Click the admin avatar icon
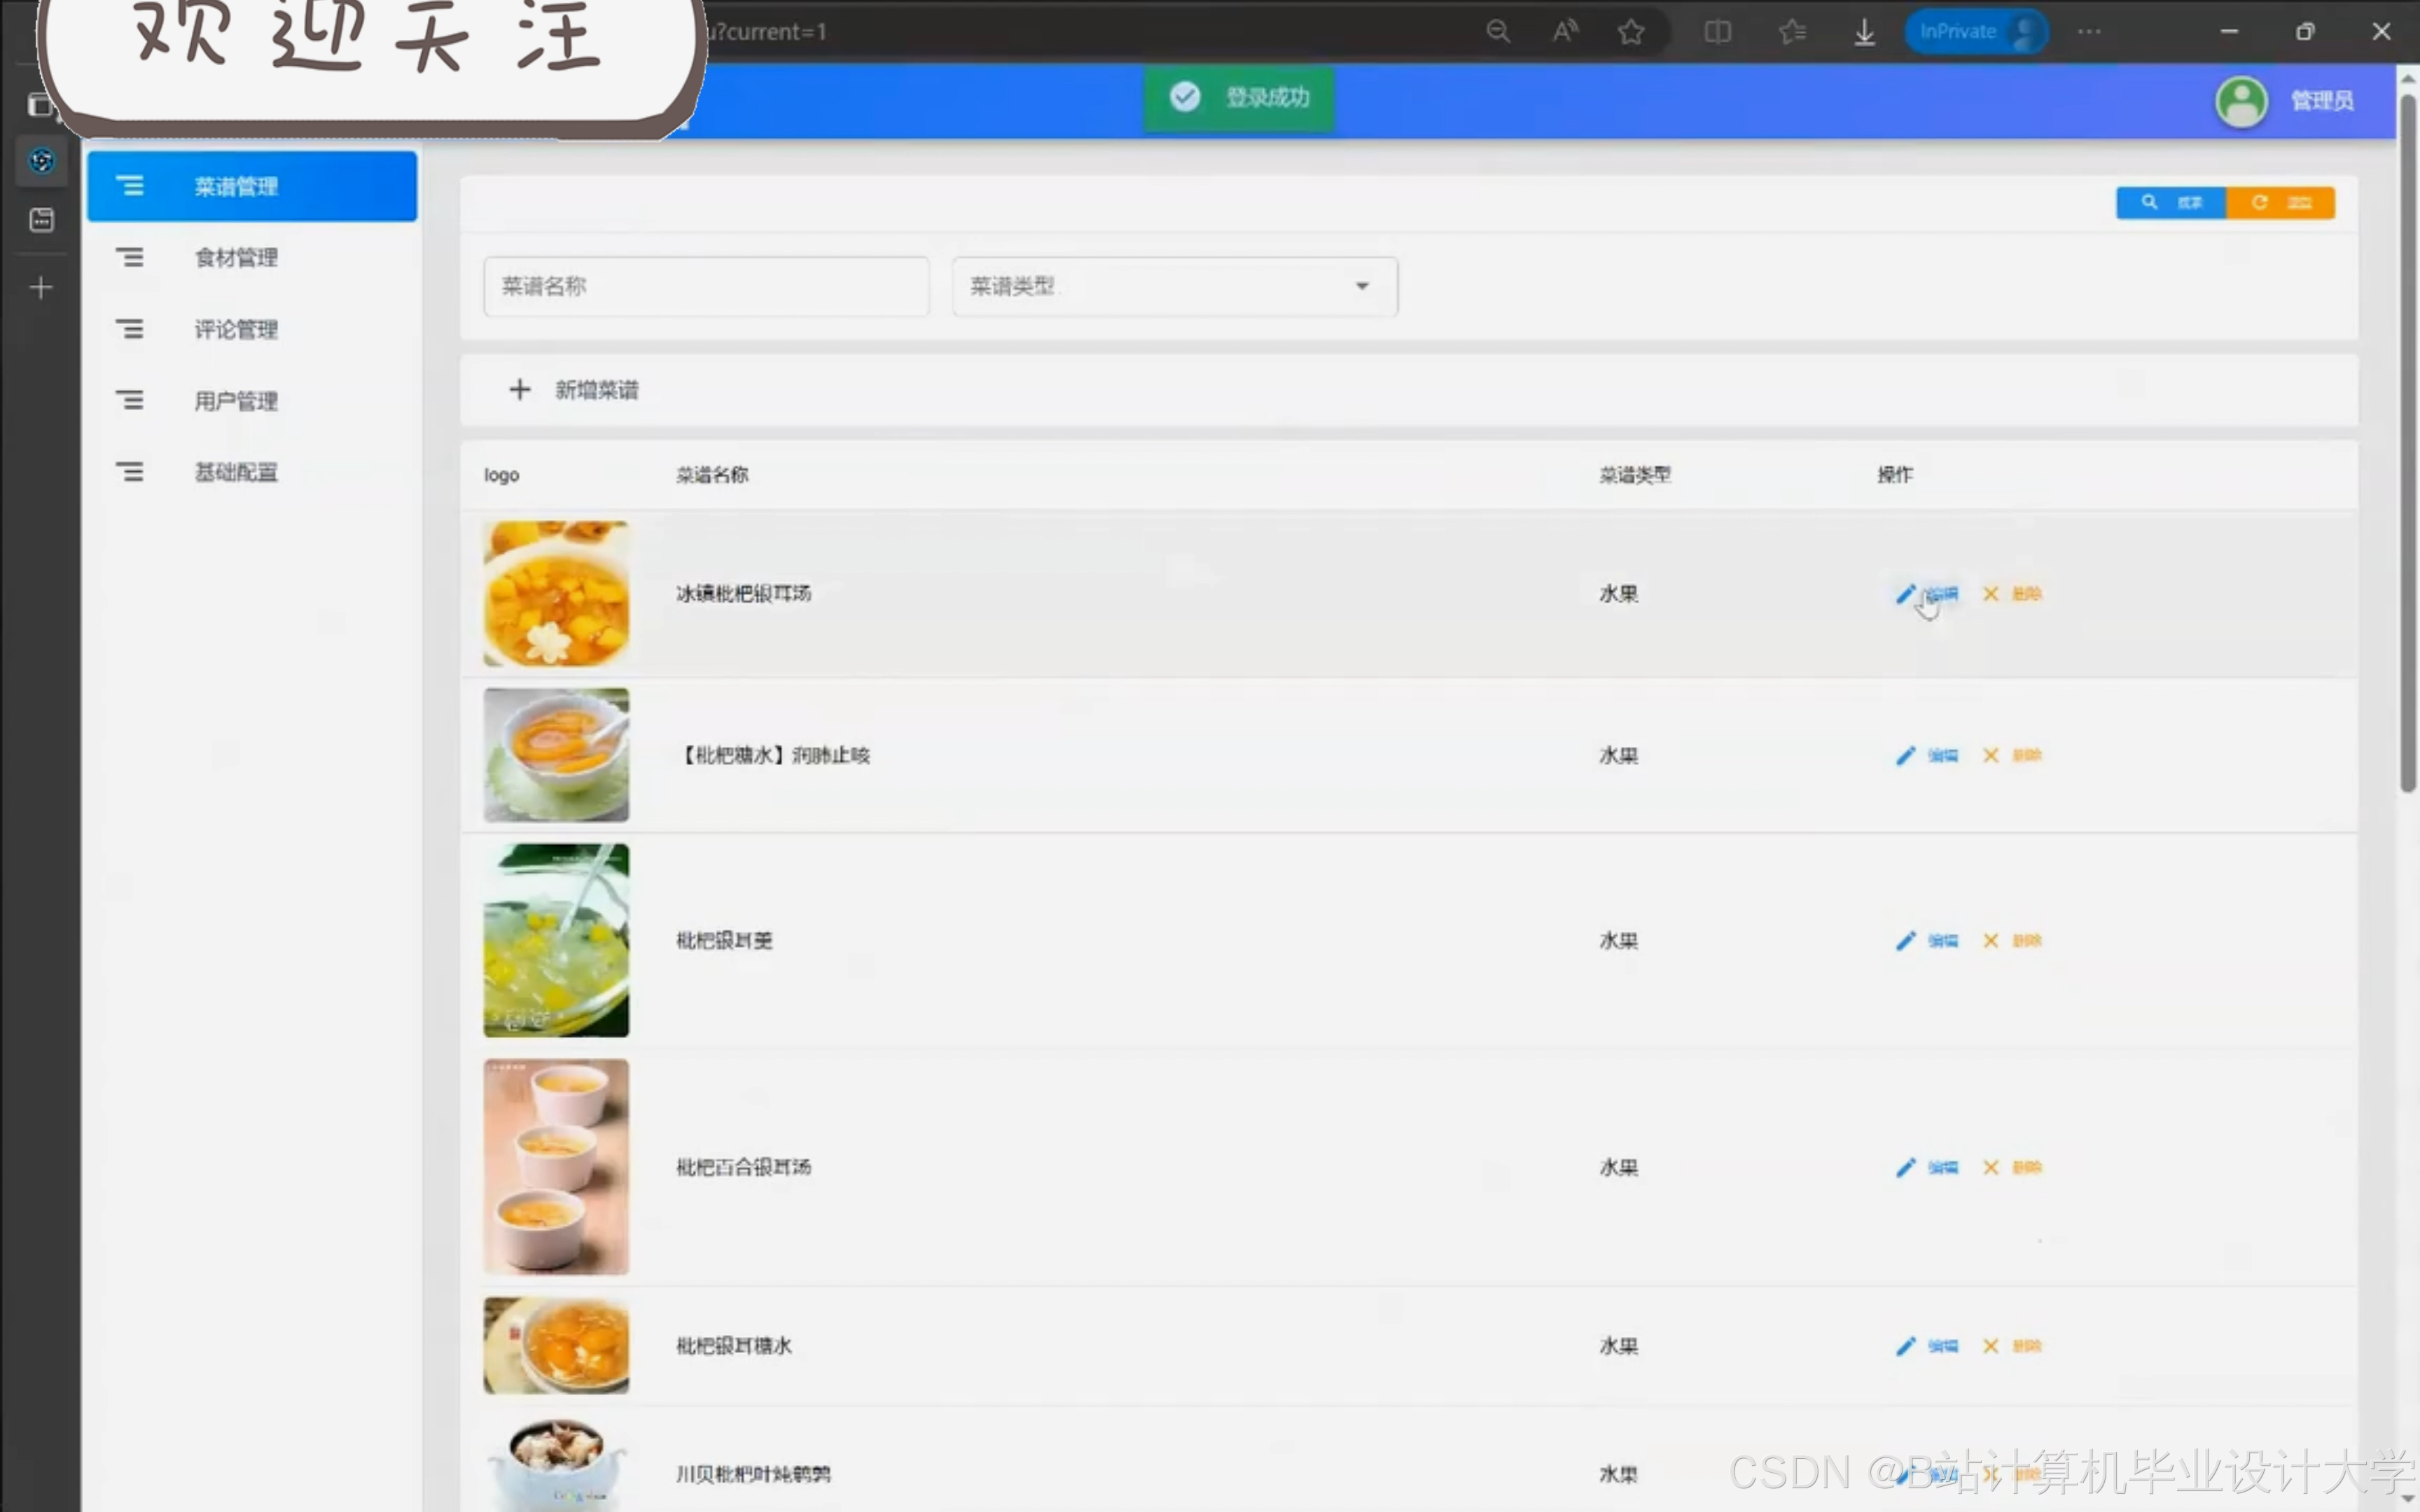This screenshot has height=1512, width=2420. [2241, 101]
